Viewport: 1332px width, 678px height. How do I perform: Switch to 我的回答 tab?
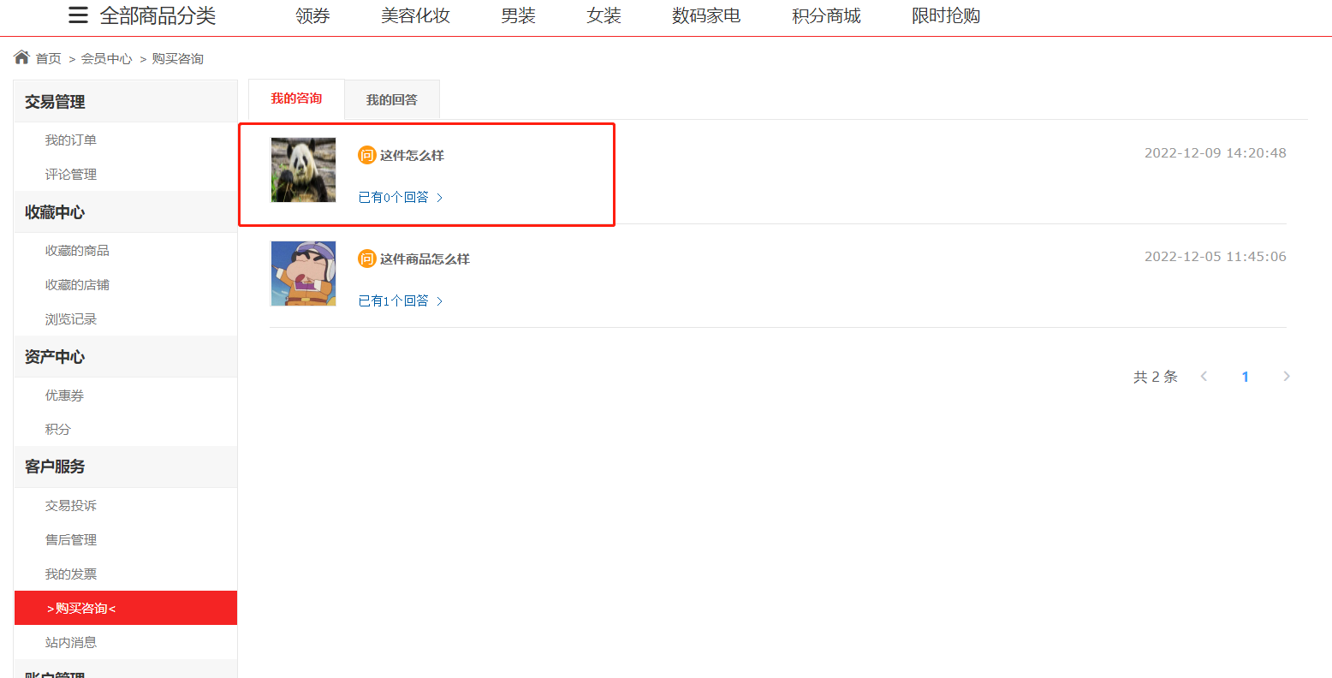coord(392,99)
